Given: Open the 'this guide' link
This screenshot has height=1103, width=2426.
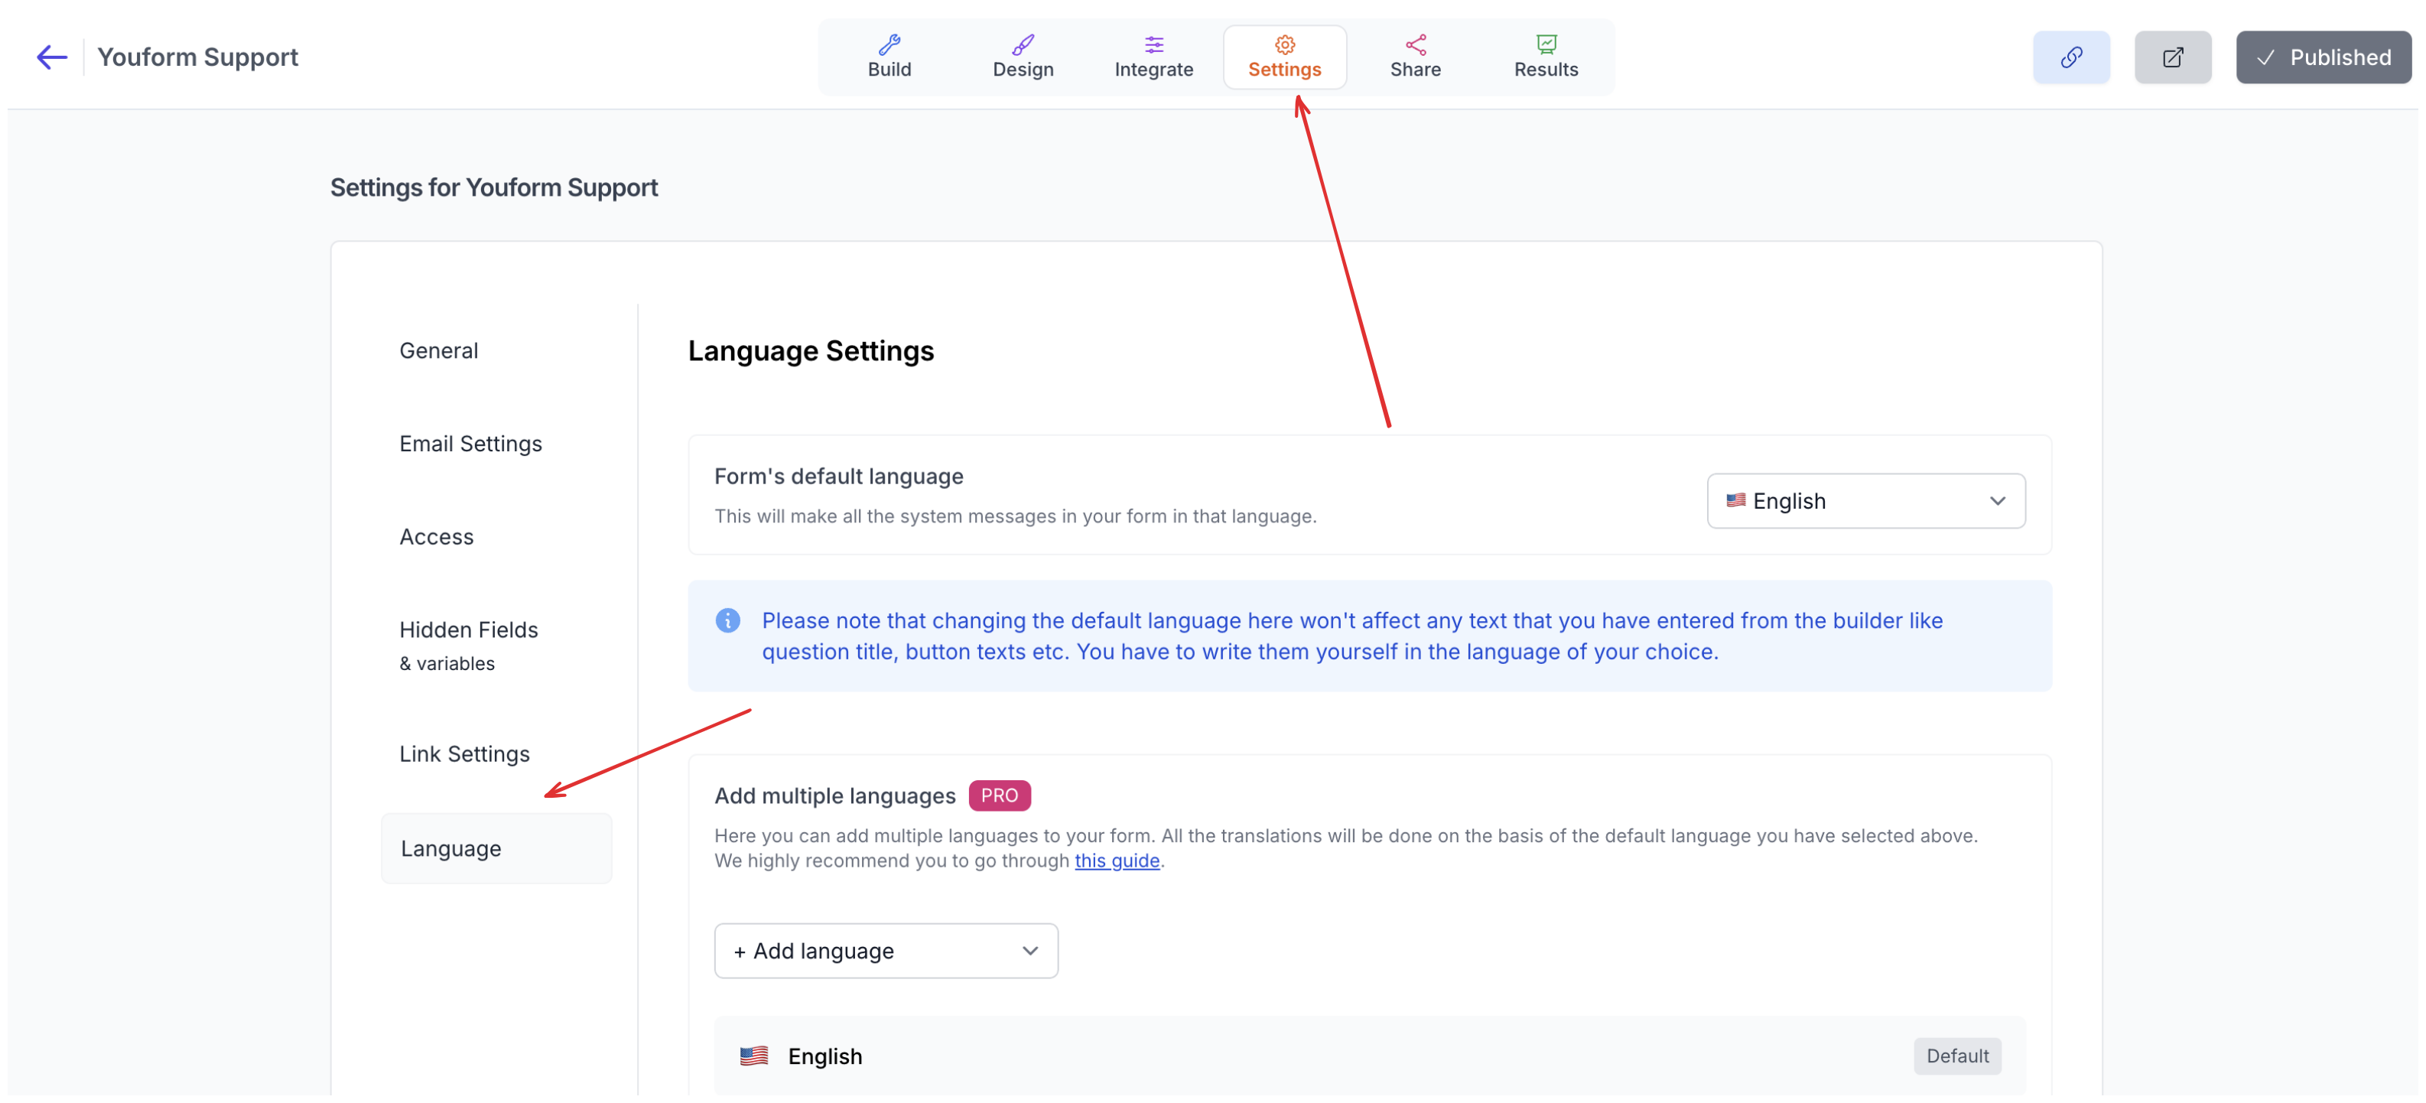Looking at the screenshot, I should [1116, 860].
